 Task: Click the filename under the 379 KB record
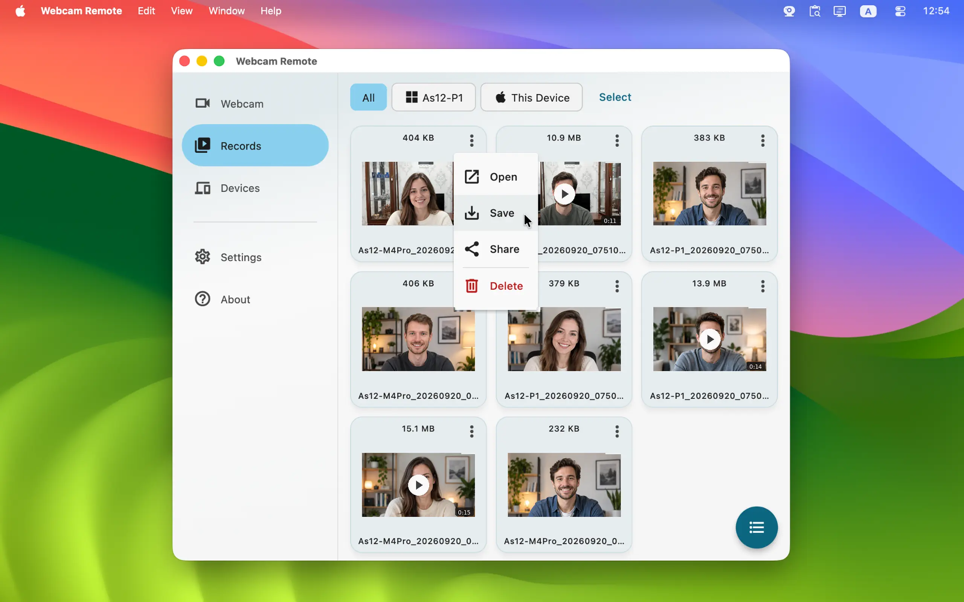point(564,396)
